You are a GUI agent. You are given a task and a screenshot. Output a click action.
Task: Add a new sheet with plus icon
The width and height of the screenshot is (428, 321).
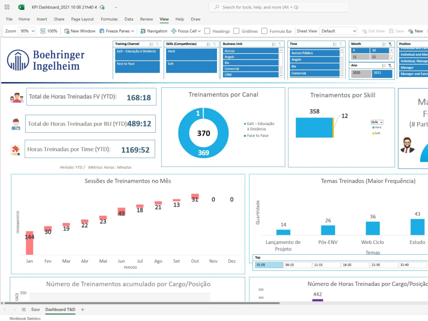(x=83, y=309)
